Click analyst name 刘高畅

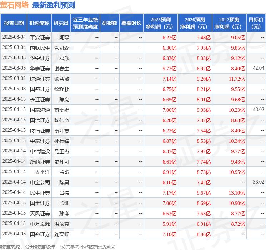pyautogui.click(x=62, y=234)
